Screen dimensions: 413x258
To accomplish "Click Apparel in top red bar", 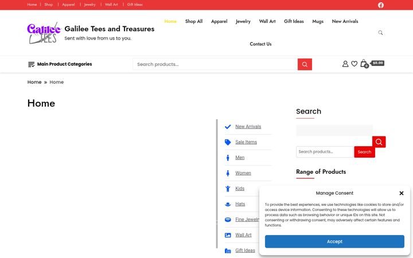I will pos(68,5).
